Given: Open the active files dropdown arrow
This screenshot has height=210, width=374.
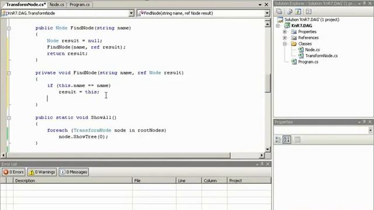Looking at the screenshot, I should click(260, 5).
